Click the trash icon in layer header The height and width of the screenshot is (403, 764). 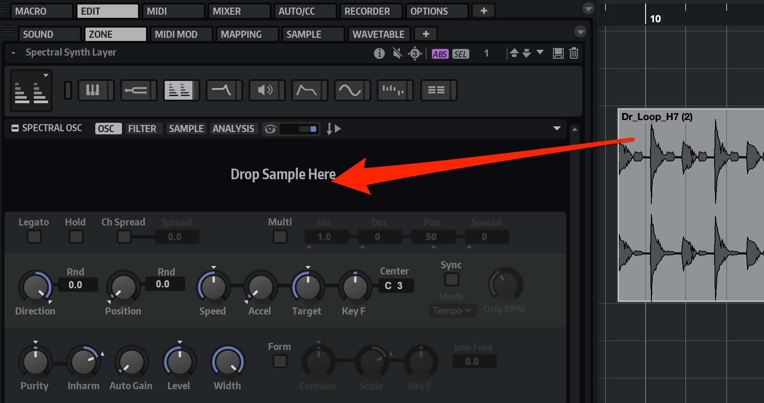tap(574, 53)
